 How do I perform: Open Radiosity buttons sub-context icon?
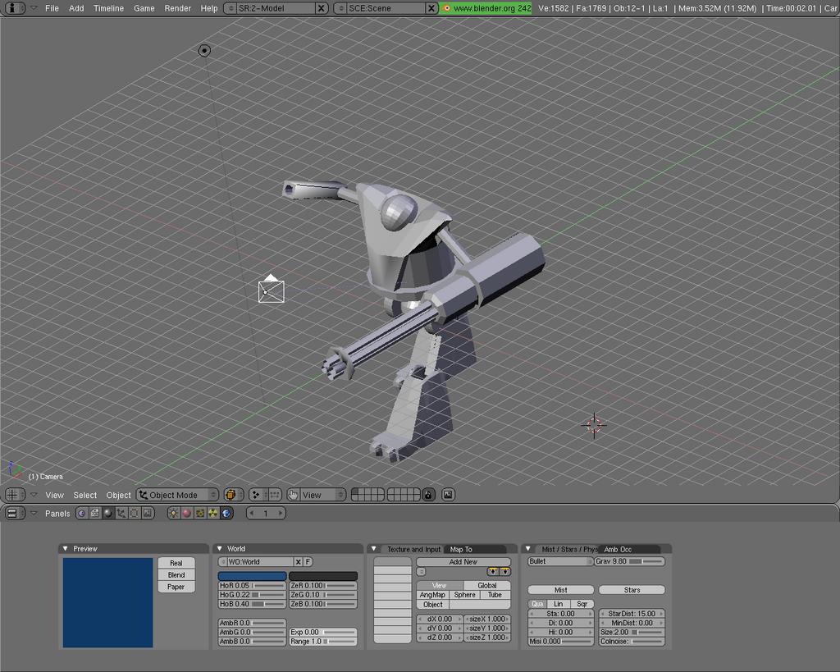(213, 514)
